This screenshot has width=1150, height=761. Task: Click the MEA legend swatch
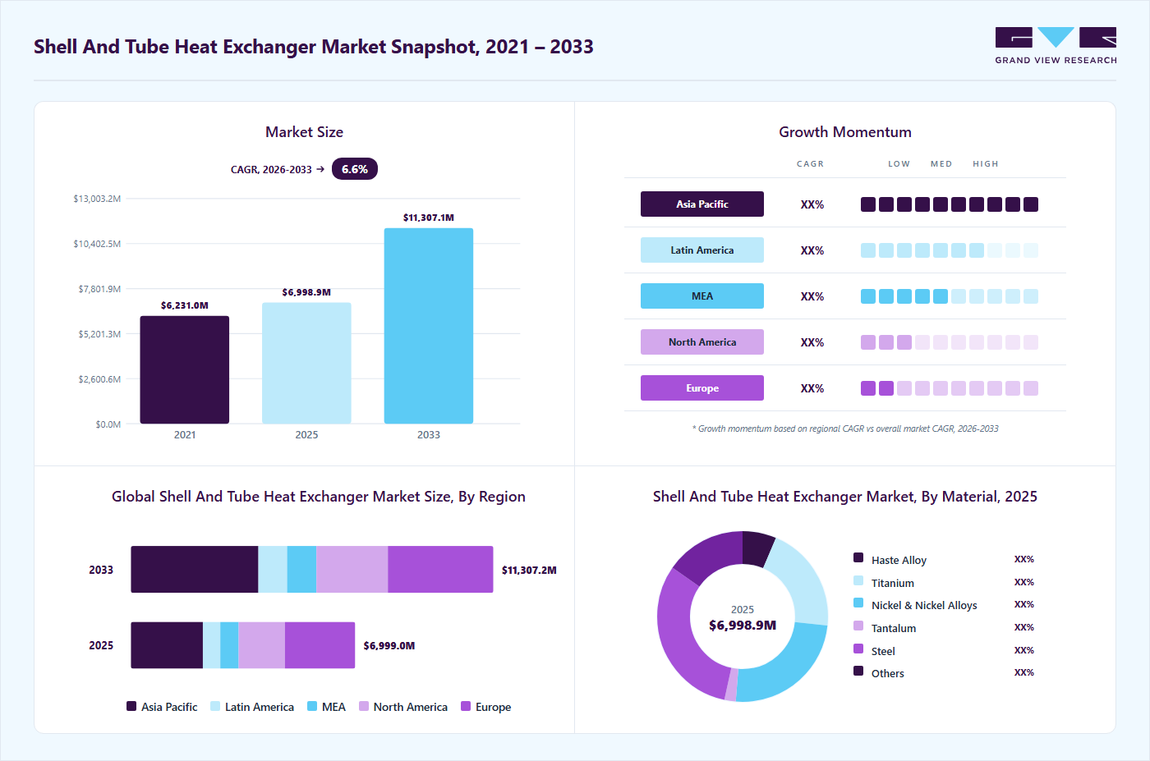pyautogui.click(x=312, y=706)
